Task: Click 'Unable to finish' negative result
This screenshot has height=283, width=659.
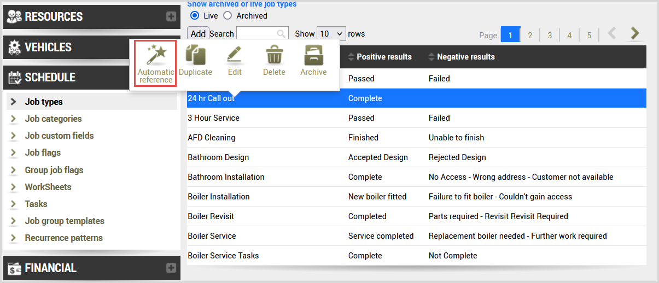Action: [x=456, y=138]
